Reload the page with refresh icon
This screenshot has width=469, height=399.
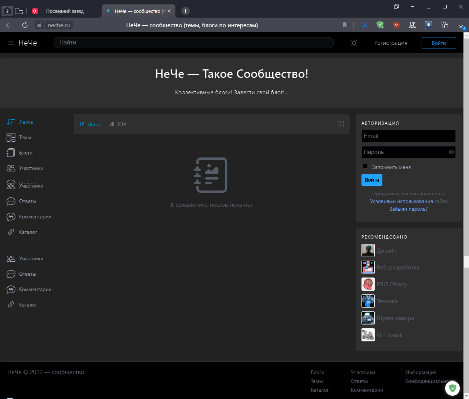pos(25,25)
